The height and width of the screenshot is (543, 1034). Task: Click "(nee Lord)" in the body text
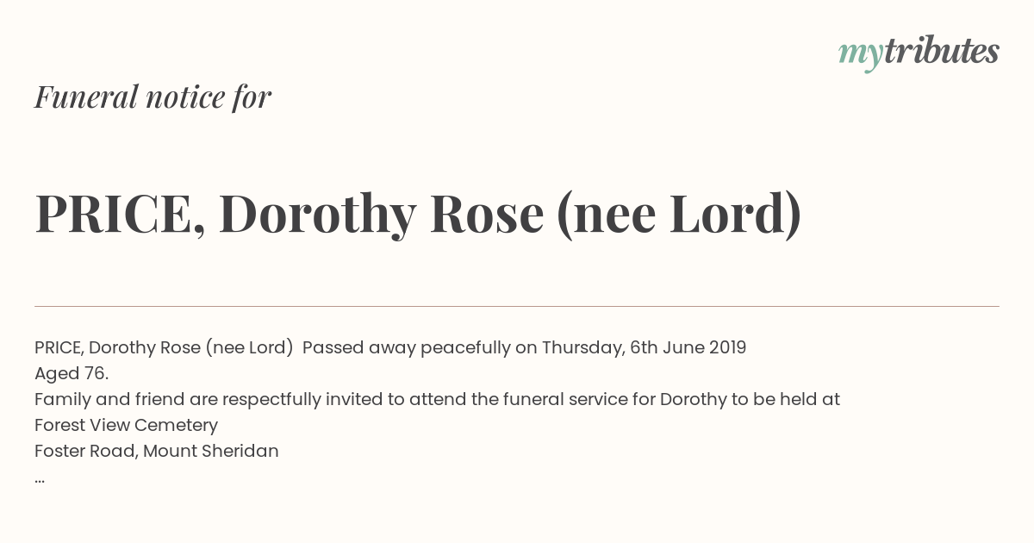tap(249, 347)
